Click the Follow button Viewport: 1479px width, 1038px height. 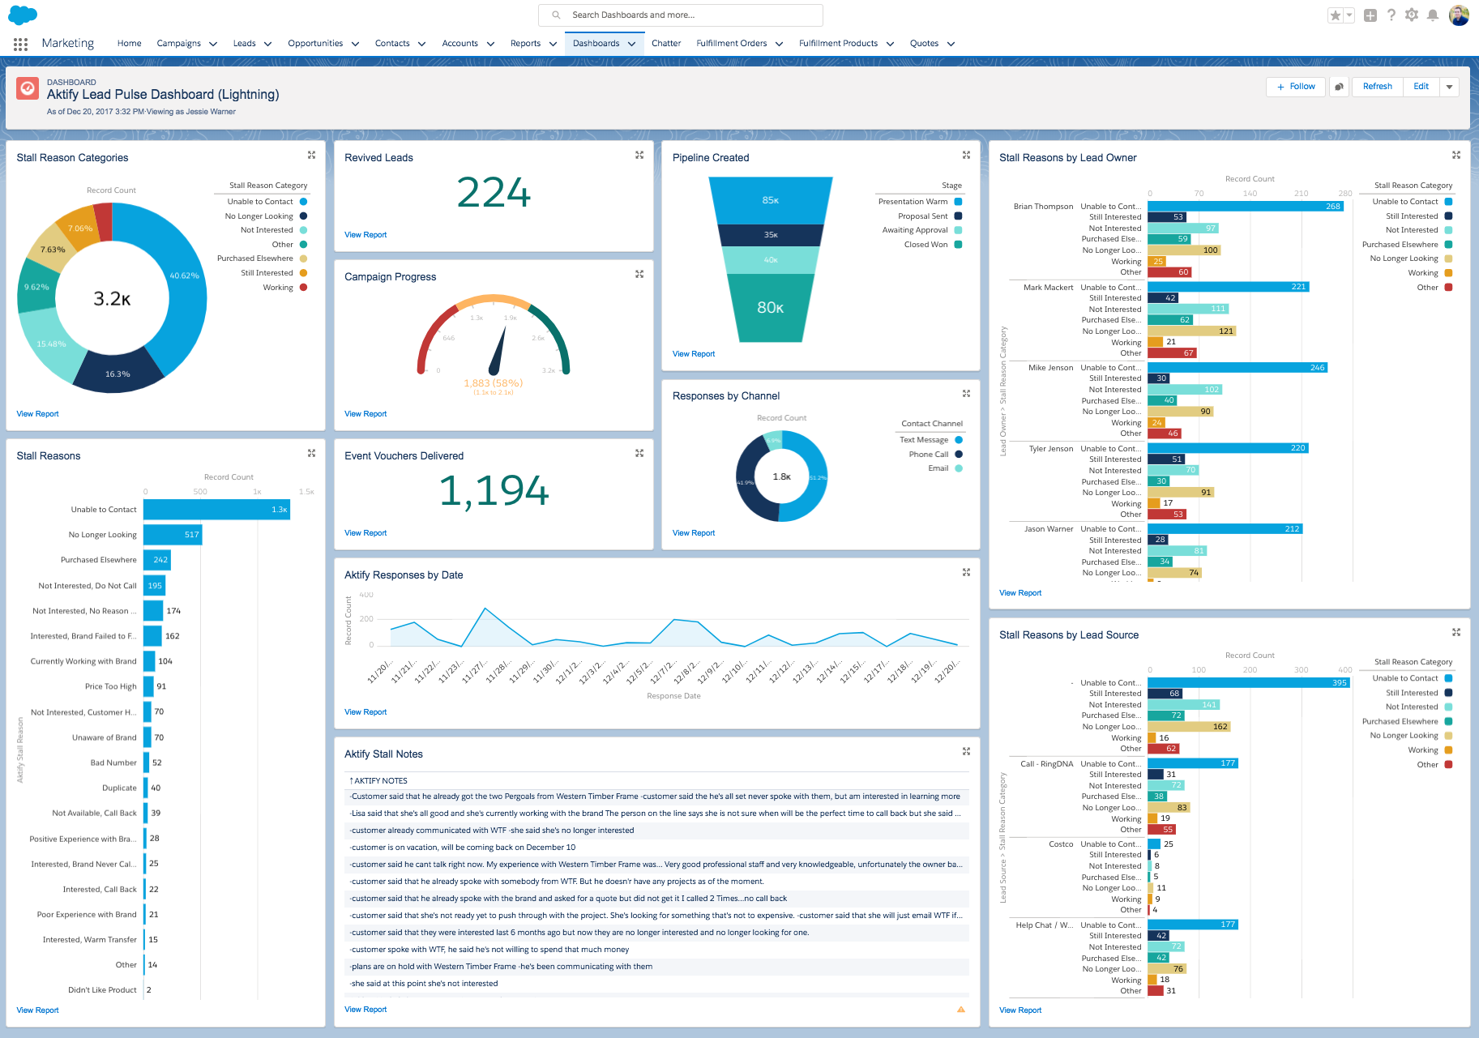click(1296, 87)
